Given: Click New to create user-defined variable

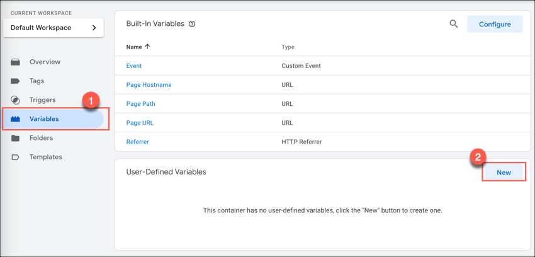Looking at the screenshot, I should (x=504, y=173).
